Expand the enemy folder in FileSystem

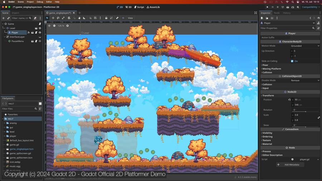(5, 123)
